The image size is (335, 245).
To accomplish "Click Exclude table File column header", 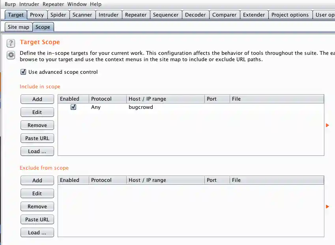I will pos(277,180).
